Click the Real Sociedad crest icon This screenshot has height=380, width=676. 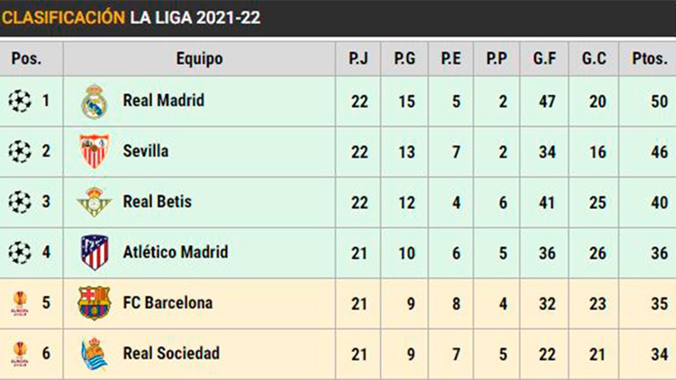pos(94,354)
